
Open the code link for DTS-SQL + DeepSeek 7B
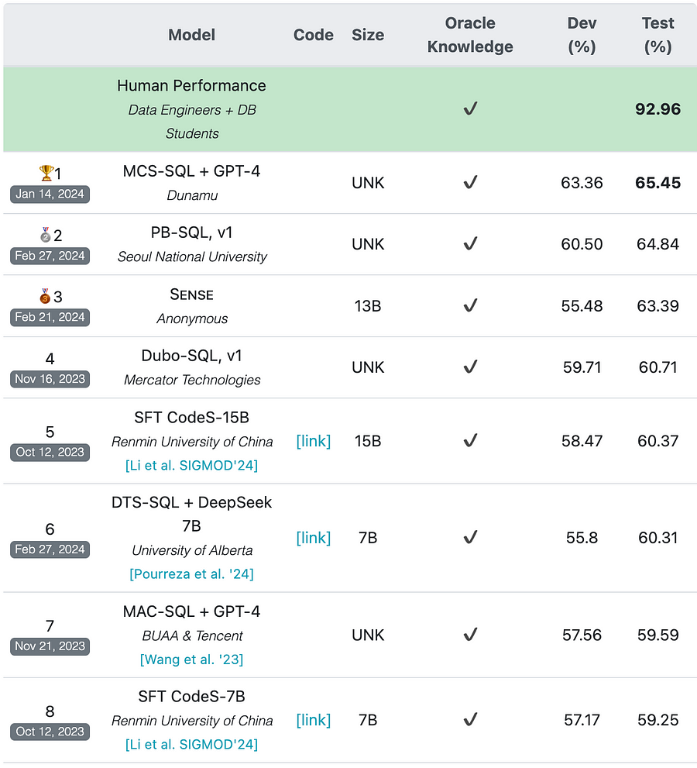point(313,538)
